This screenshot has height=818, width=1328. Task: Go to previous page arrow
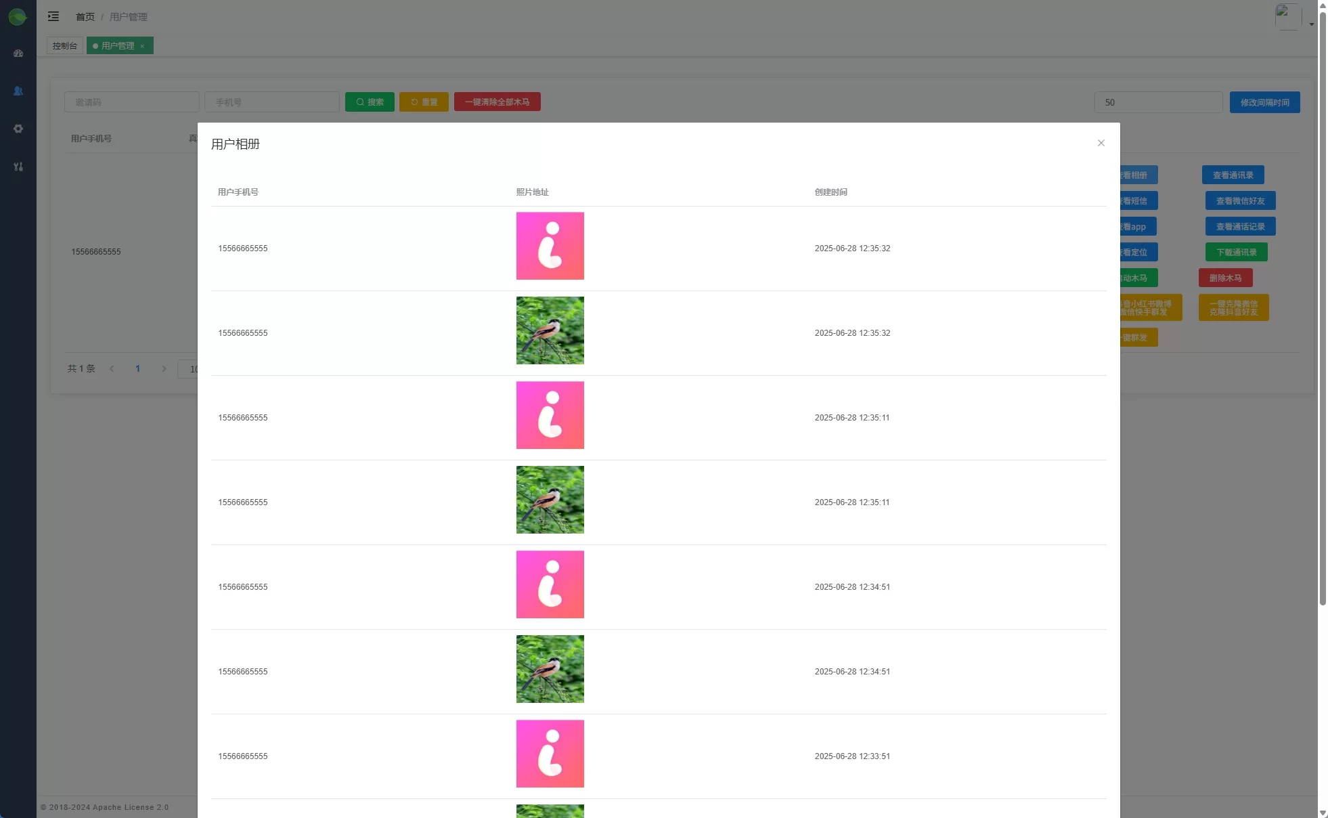pos(112,369)
